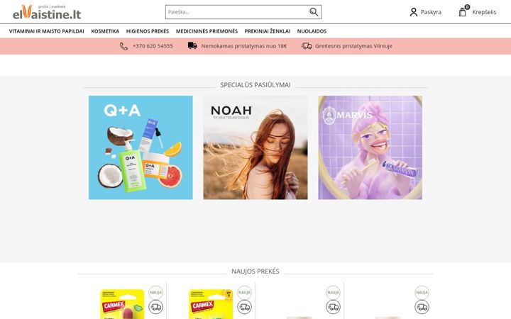
Task: Click Naujos prekės heading
Action: pos(255,272)
